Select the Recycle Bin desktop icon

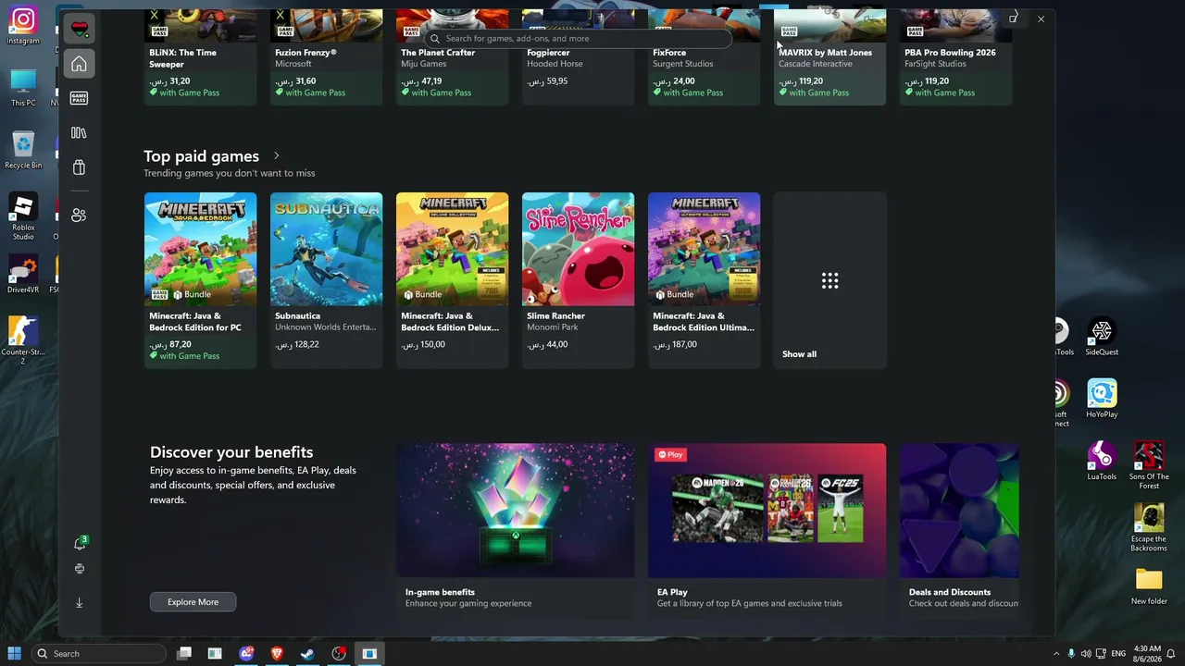tap(23, 150)
